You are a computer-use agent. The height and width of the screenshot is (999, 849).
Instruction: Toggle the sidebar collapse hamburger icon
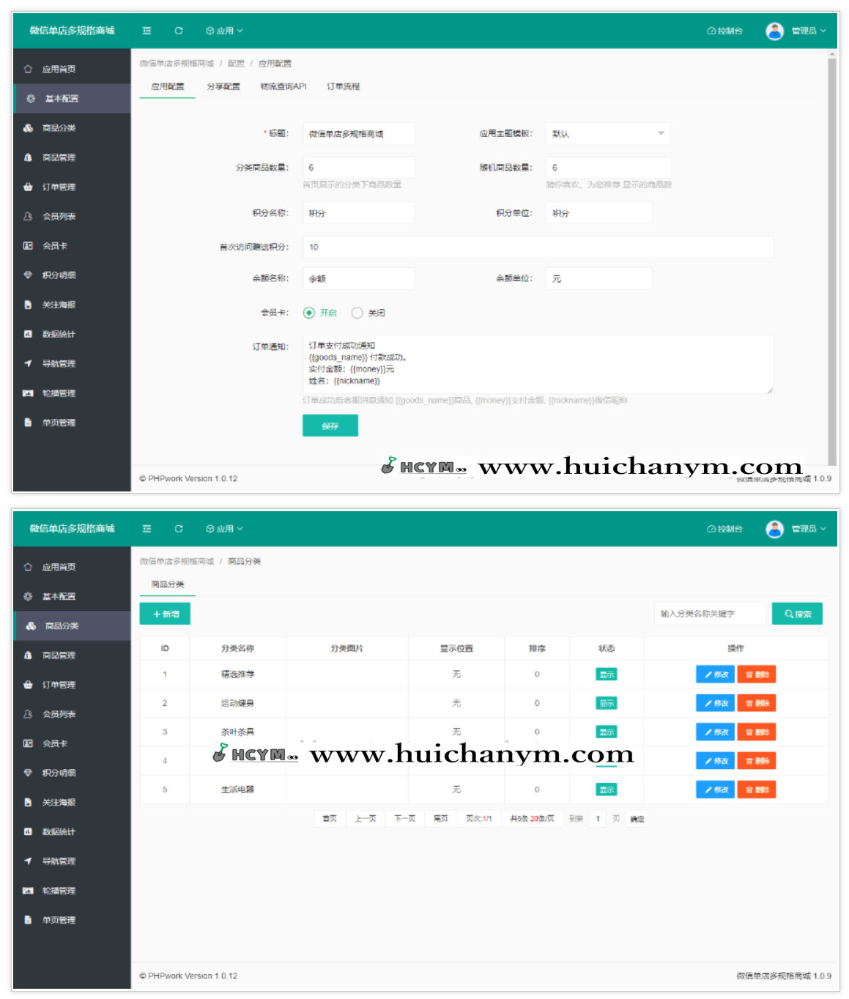pyautogui.click(x=147, y=31)
